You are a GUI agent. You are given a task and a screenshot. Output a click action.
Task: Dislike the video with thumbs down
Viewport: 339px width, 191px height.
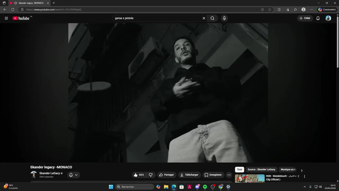(151, 175)
